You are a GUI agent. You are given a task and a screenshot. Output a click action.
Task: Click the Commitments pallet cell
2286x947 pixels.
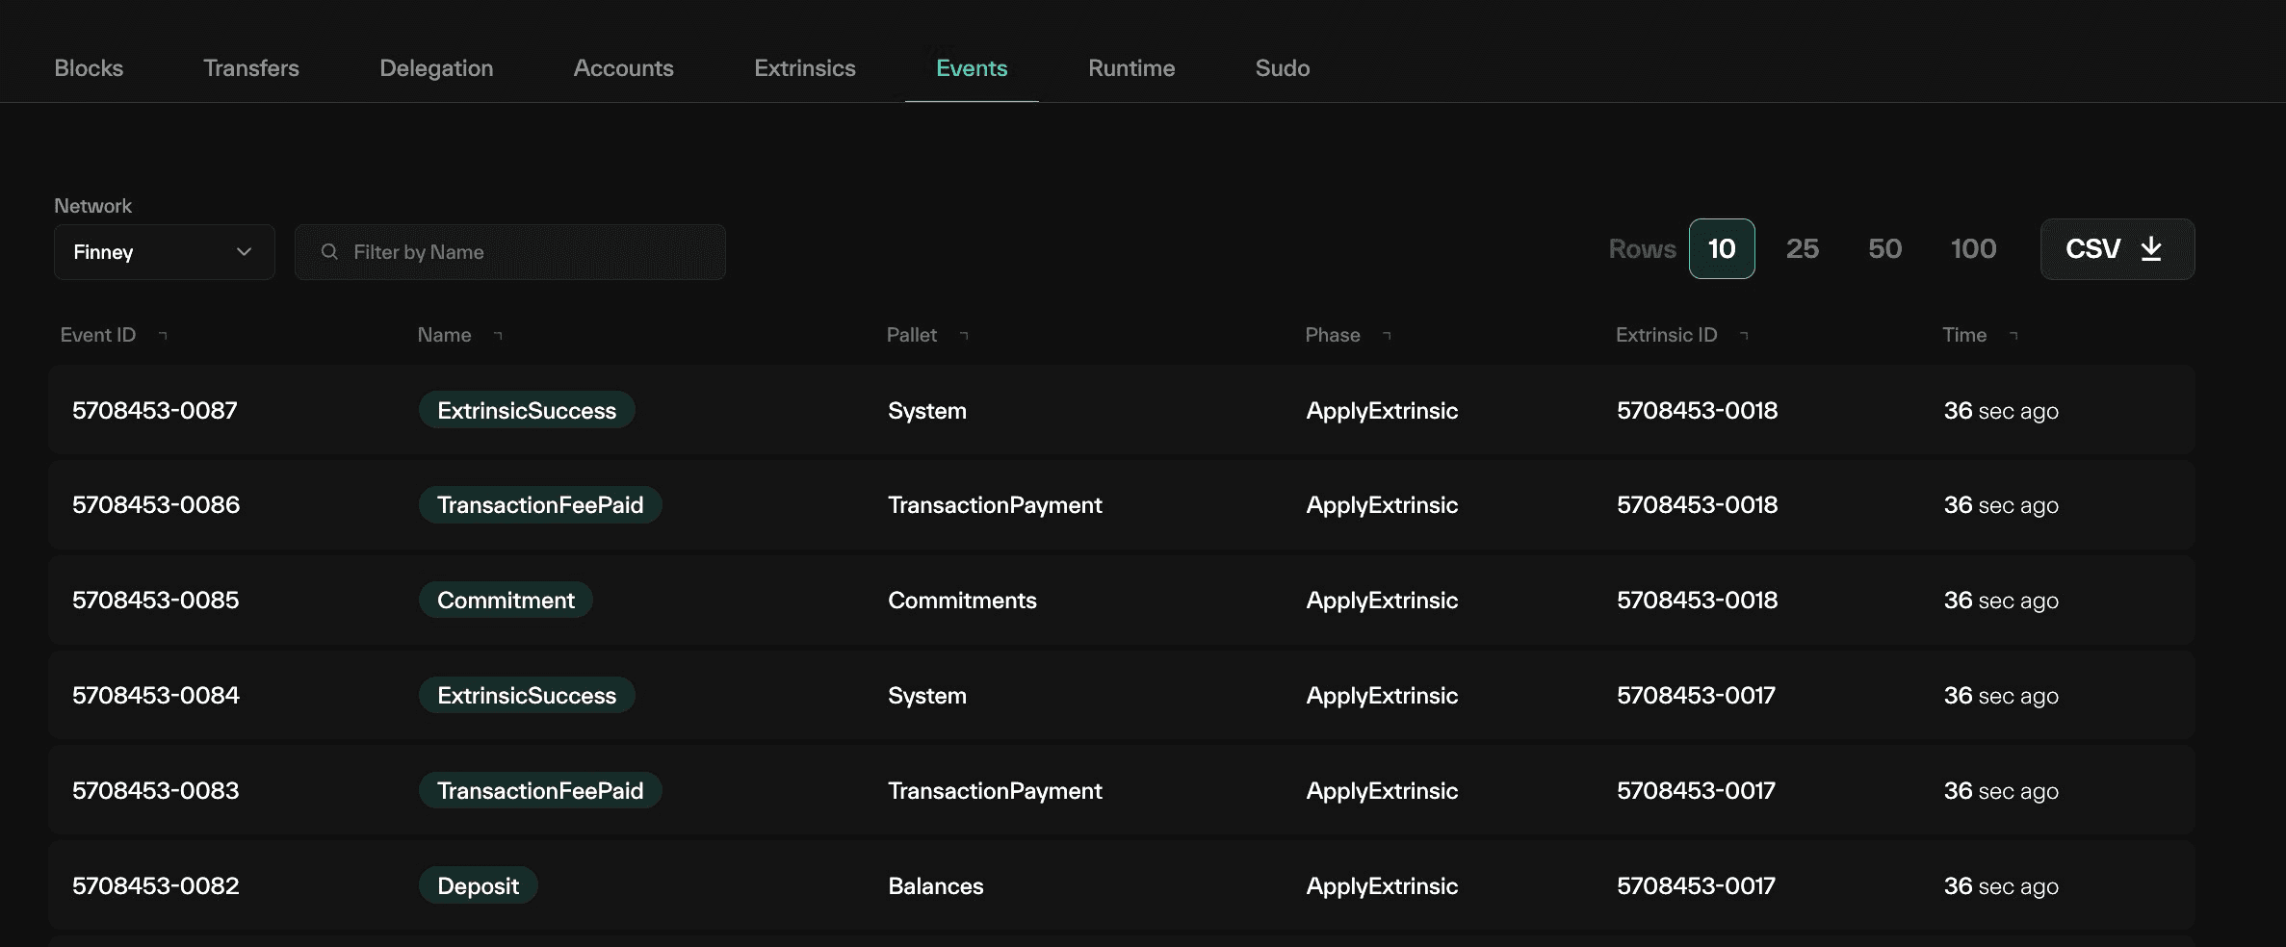tap(962, 600)
